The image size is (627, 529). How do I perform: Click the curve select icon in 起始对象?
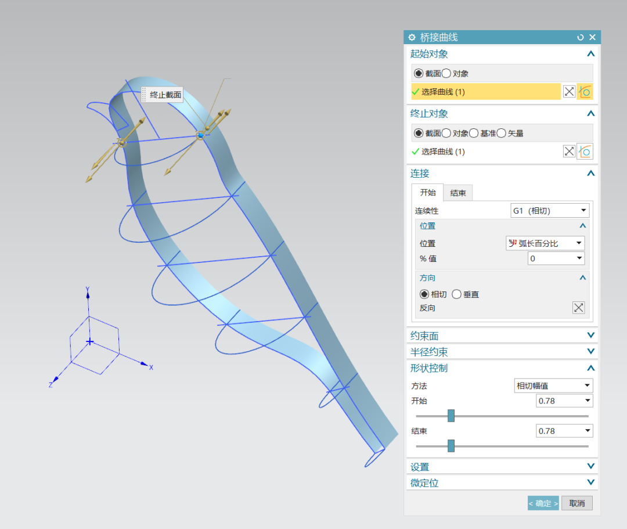(585, 92)
